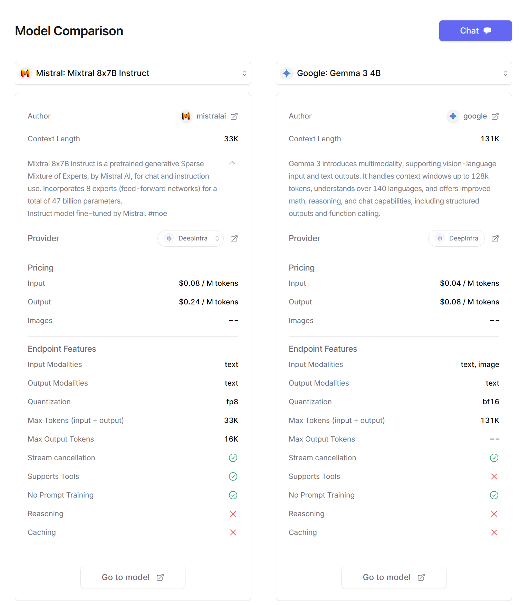Open the Mistral: Mixtral 8x7B Instruct model selector
Screen dimensions: 529x605
(133, 73)
